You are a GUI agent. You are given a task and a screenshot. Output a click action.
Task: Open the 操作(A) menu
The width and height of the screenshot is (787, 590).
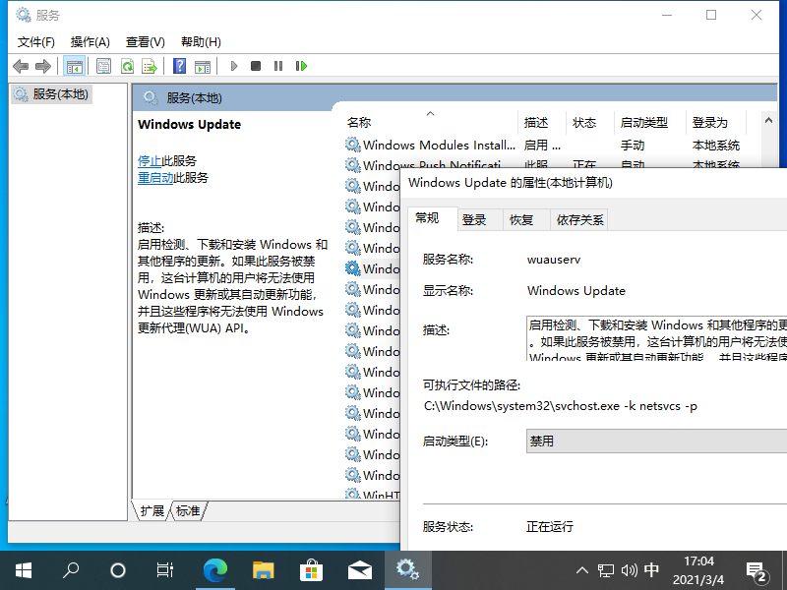(x=90, y=42)
